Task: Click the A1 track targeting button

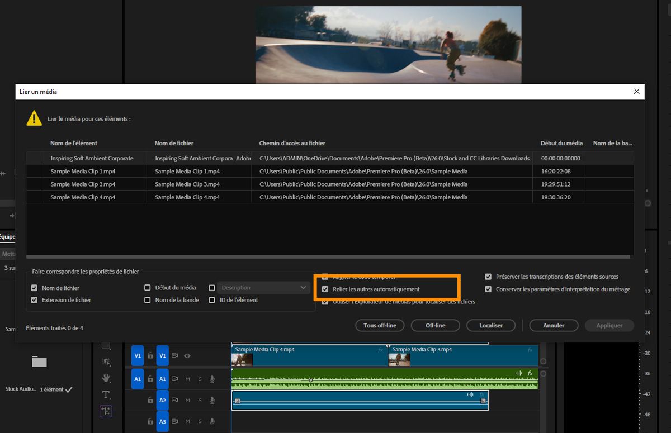Action: 162,379
